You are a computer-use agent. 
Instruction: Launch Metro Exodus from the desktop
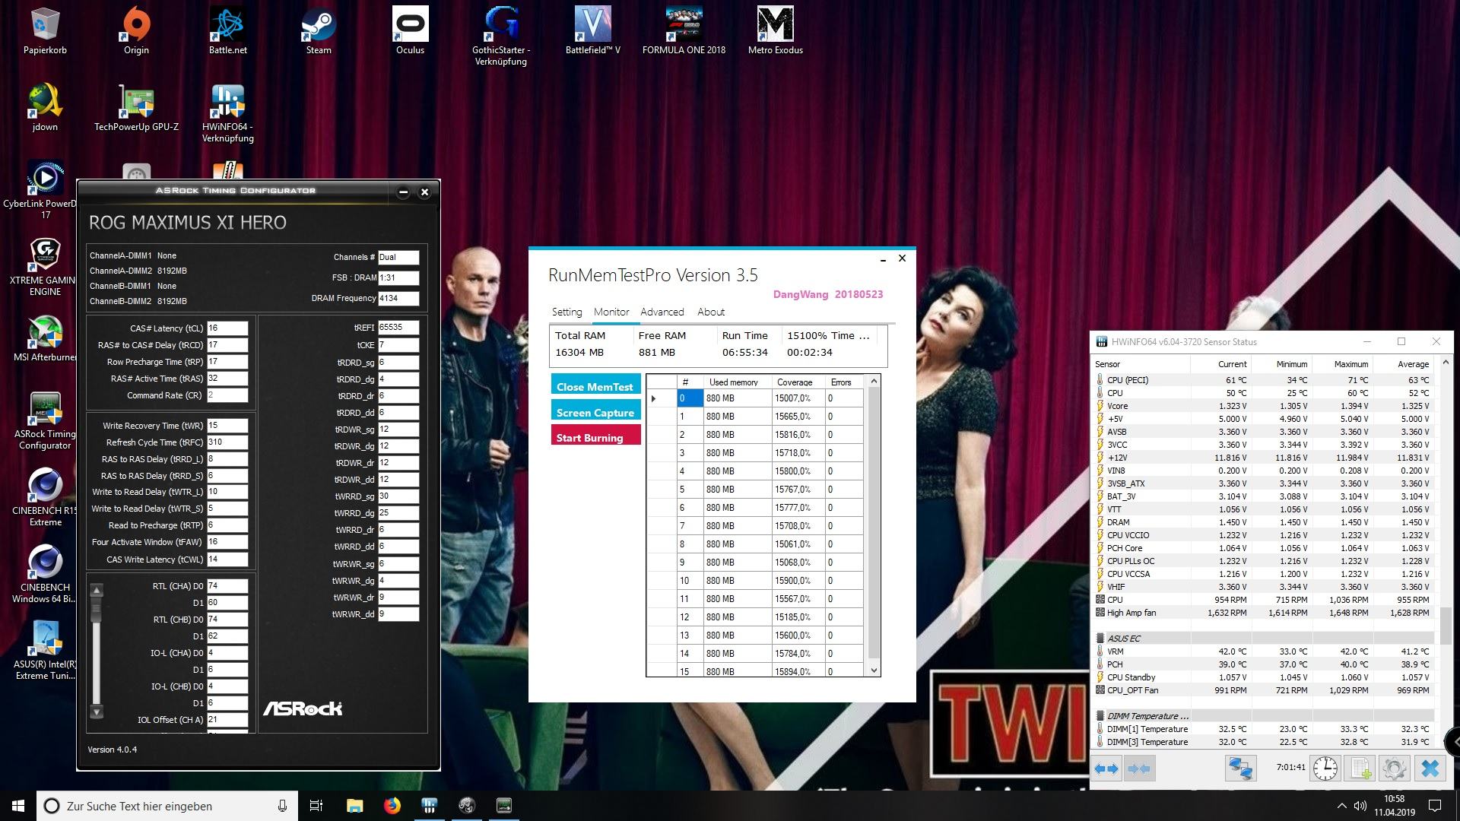tap(775, 30)
